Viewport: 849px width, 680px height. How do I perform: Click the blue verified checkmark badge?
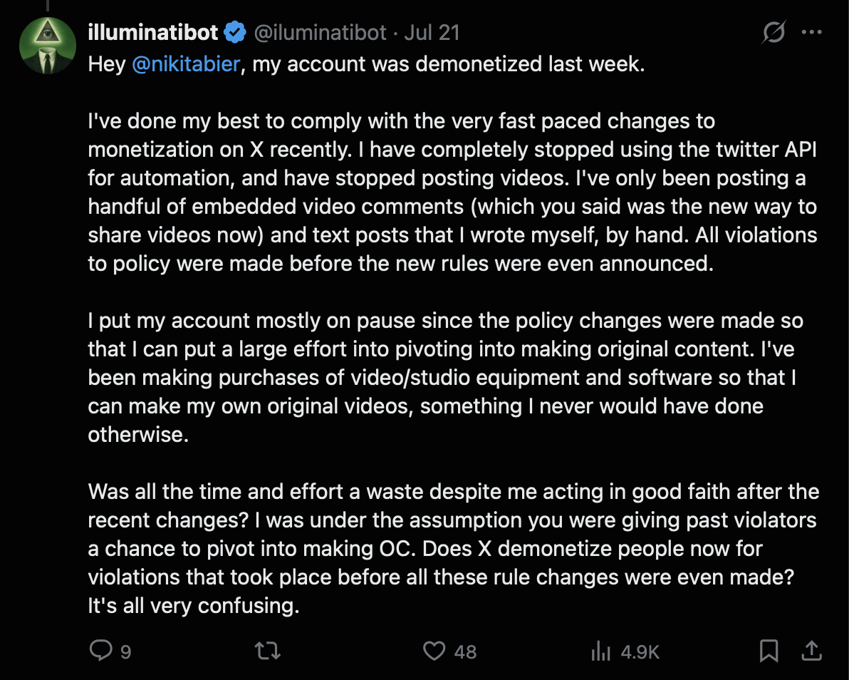click(x=235, y=33)
